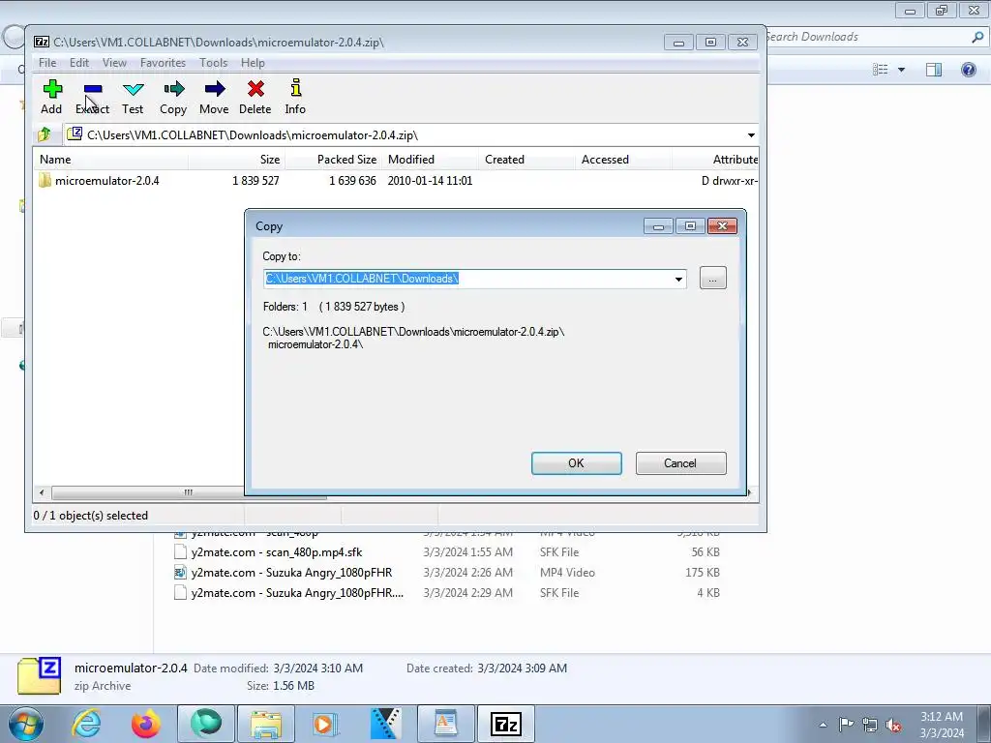
Task: Open Firefox from the taskbar
Action: tap(145, 724)
